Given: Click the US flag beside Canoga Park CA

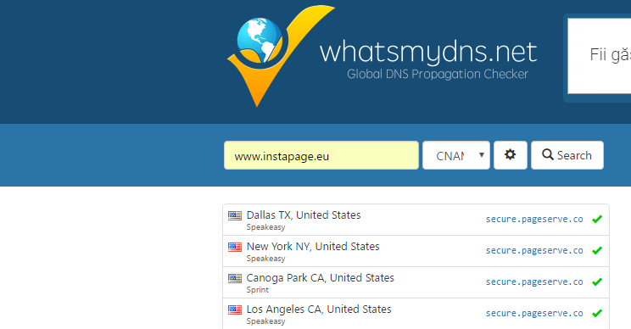Looking at the screenshot, I should point(235,278).
